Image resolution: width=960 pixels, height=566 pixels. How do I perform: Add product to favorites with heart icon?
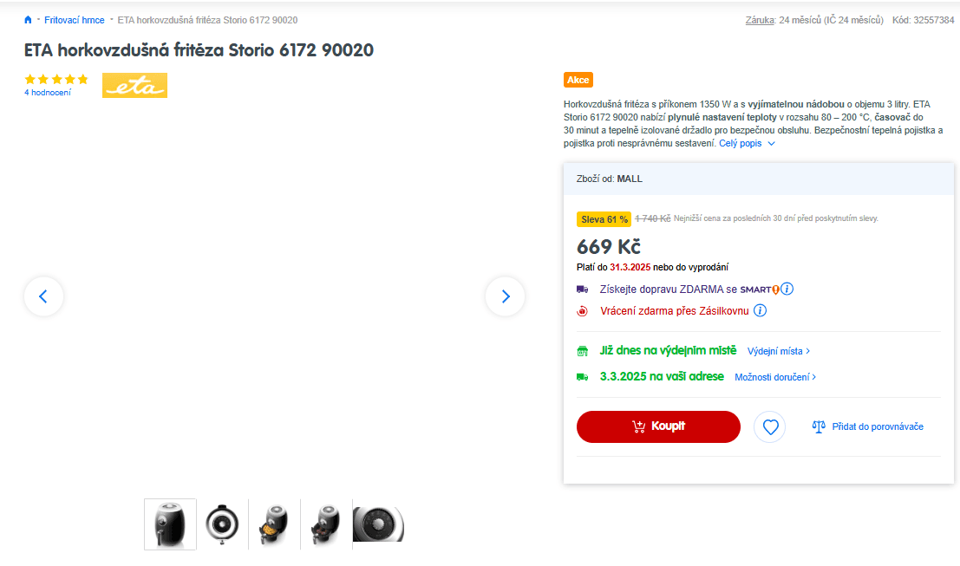coord(769,426)
